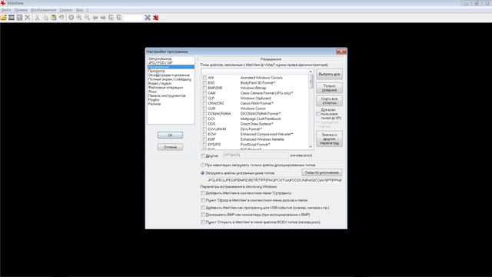492x277 pixels.
Task: Click the Delete file X icon
Action: pyautogui.click(x=28, y=18)
